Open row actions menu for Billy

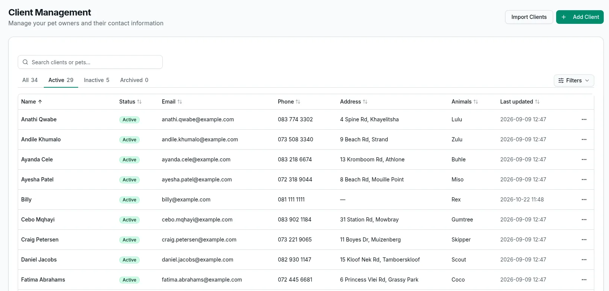point(584,200)
